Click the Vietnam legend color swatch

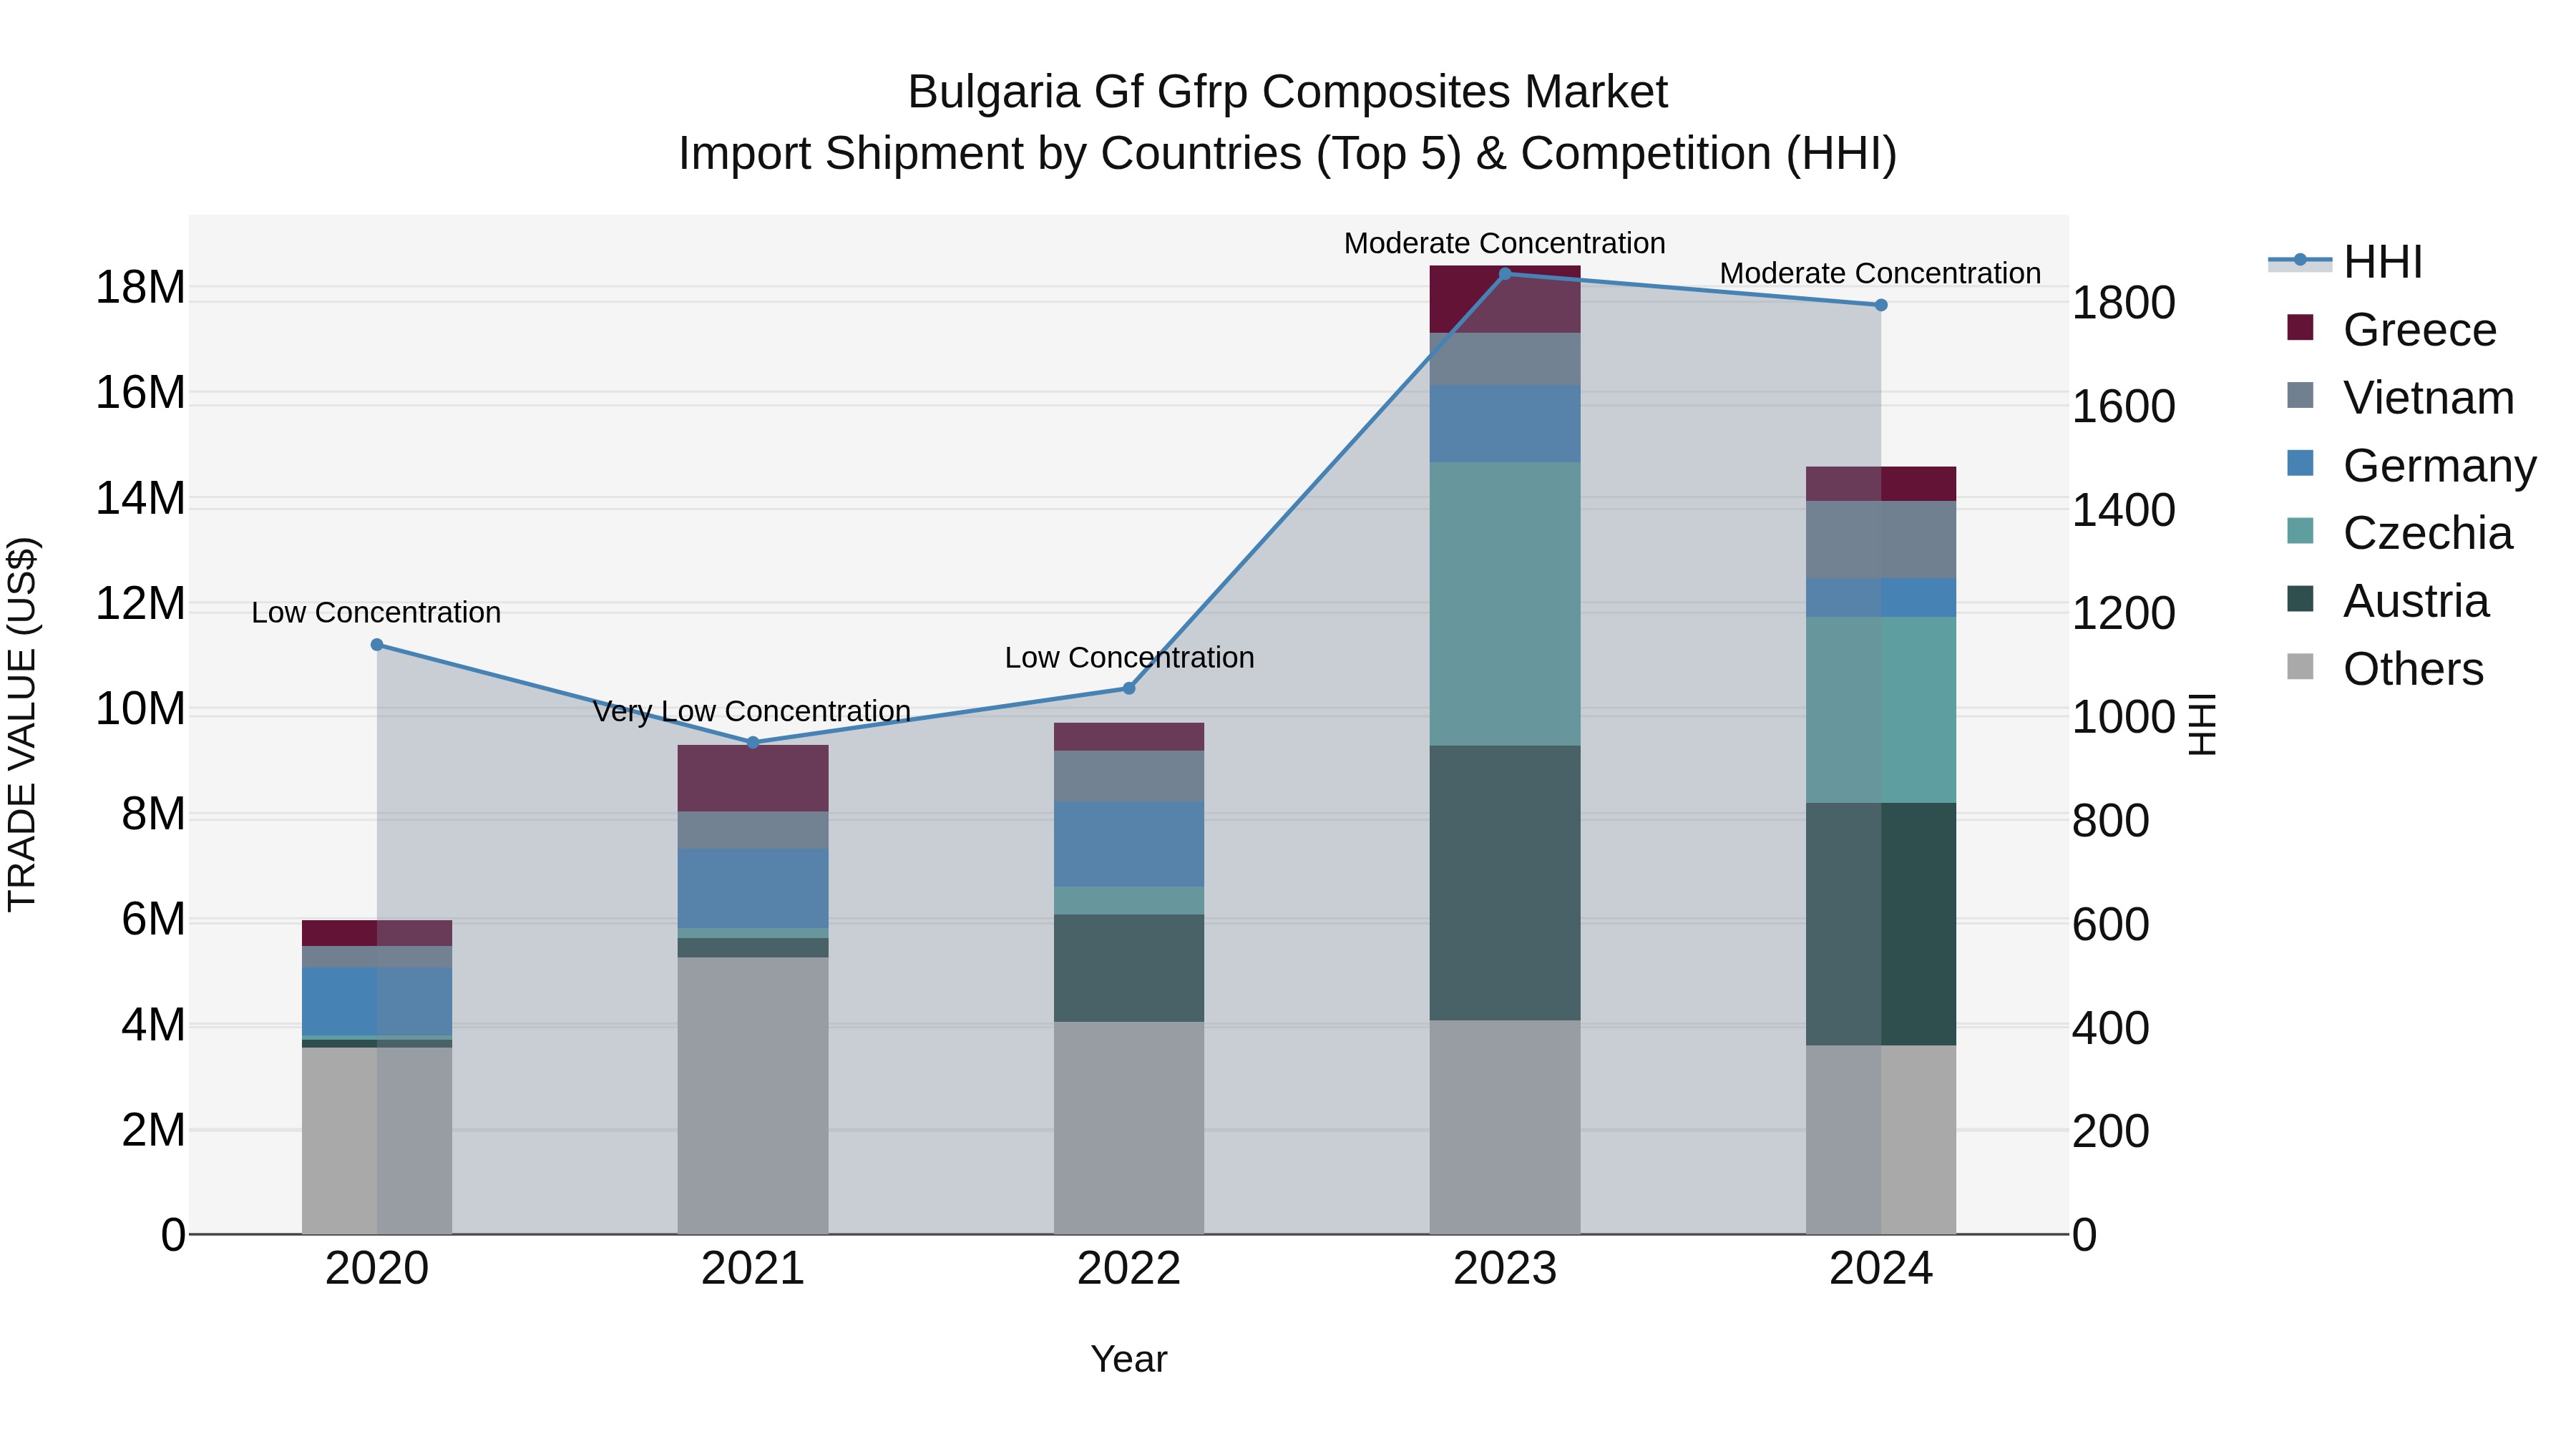(x=2300, y=396)
